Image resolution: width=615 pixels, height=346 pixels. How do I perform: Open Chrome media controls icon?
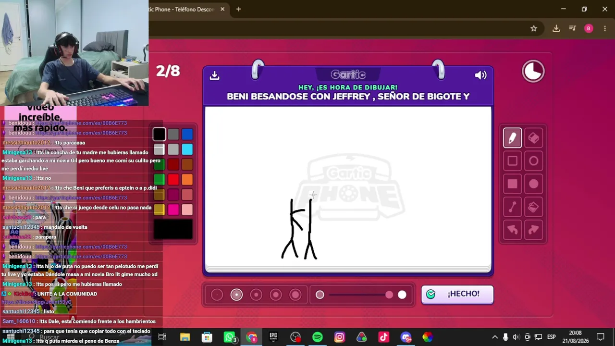point(572,28)
